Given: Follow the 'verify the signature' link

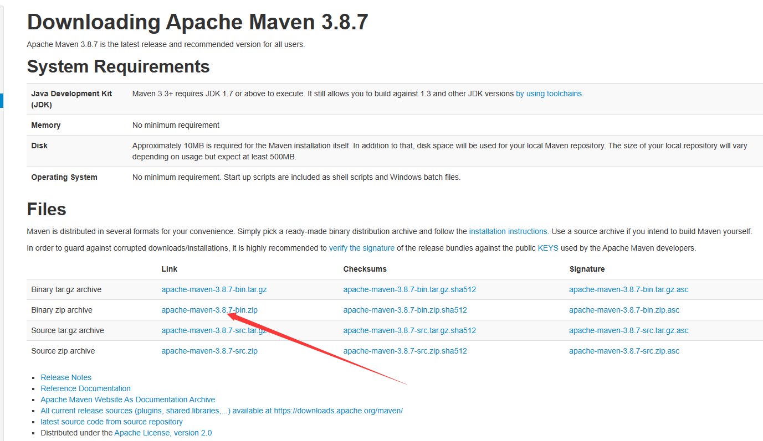Looking at the screenshot, I should (x=362, y=248).
